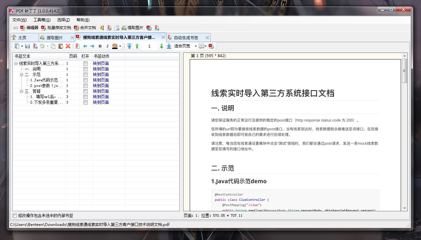Check 打开 box for 1. 填写url后 row
This screenshot has height=240, width=421.
[85, 97]
